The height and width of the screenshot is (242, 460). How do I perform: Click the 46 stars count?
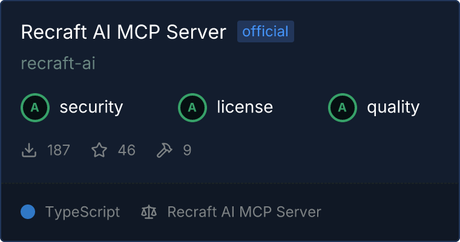pos(126,150)
